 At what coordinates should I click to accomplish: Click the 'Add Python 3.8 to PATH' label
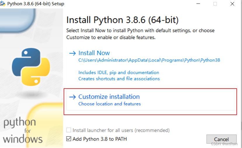coord(100,139)
